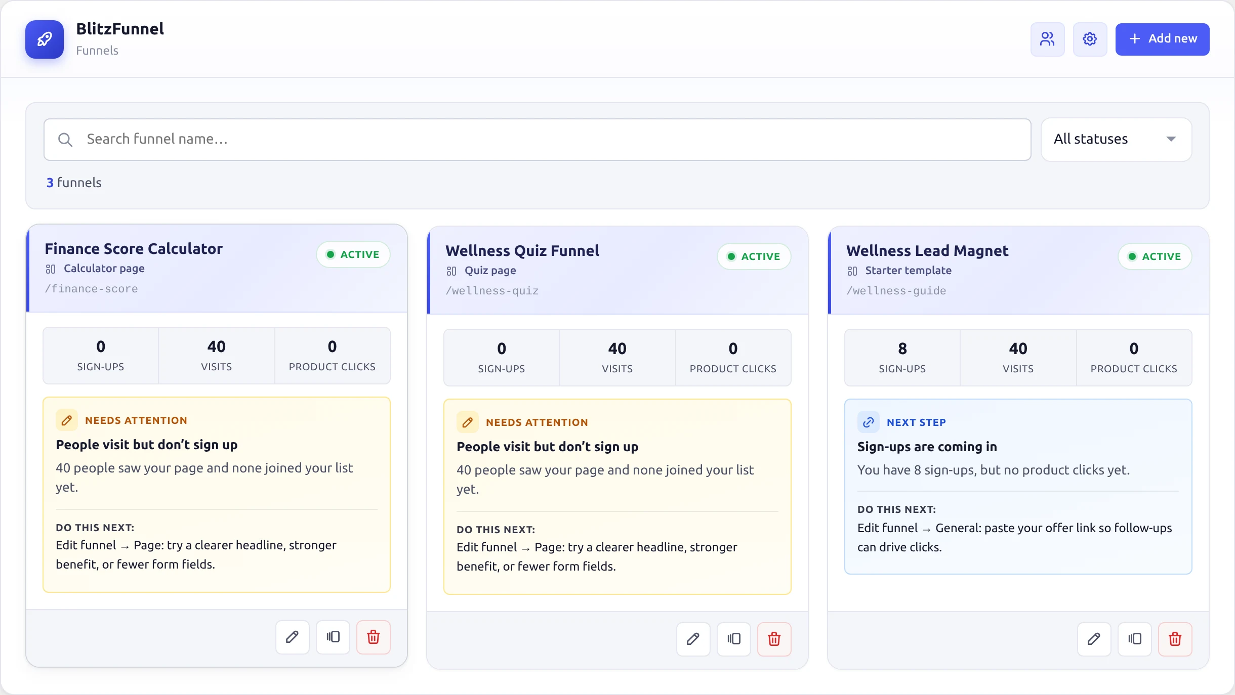
Task: Click the Finance Score Calculator title
Action: coord(134,249)
